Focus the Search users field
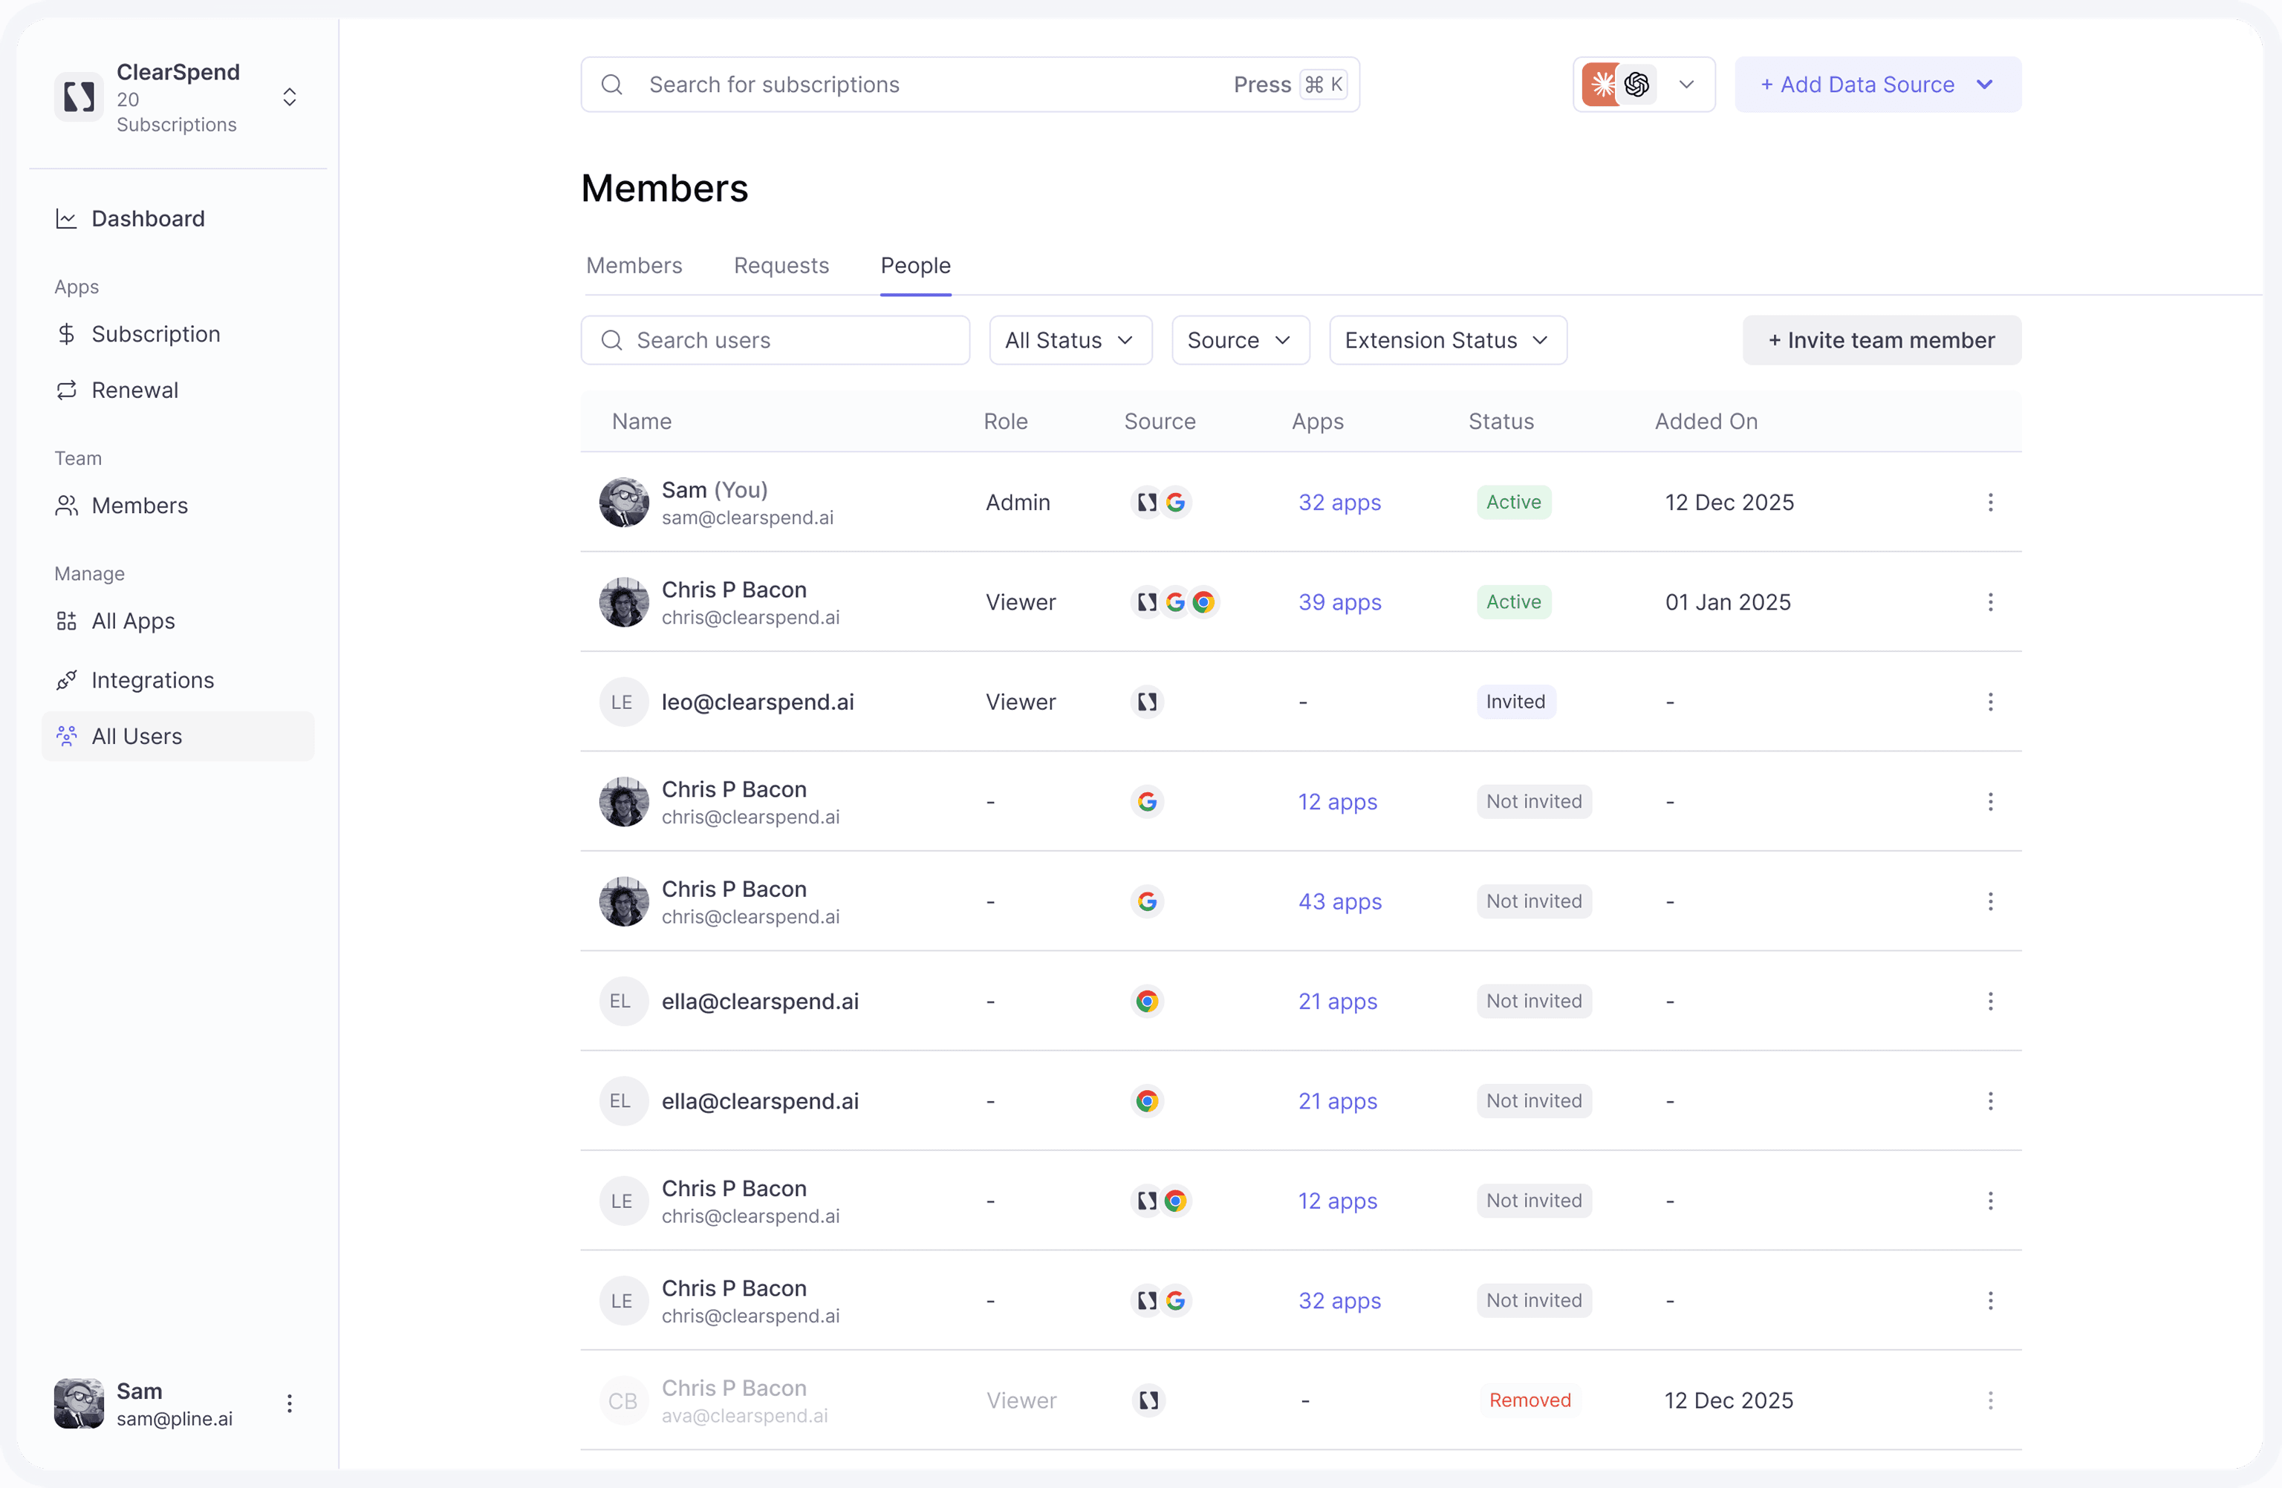 coord(776,340)
